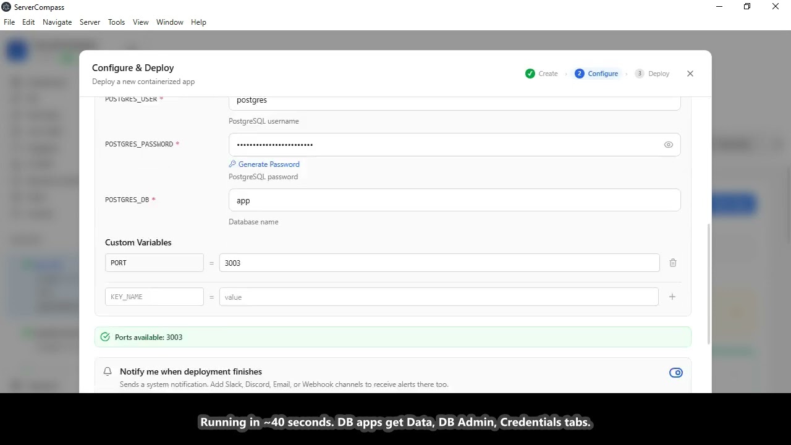Screen dimensions: 791x445
Task: Click the dialog vertical scrollbar
Action: [708, 284]
